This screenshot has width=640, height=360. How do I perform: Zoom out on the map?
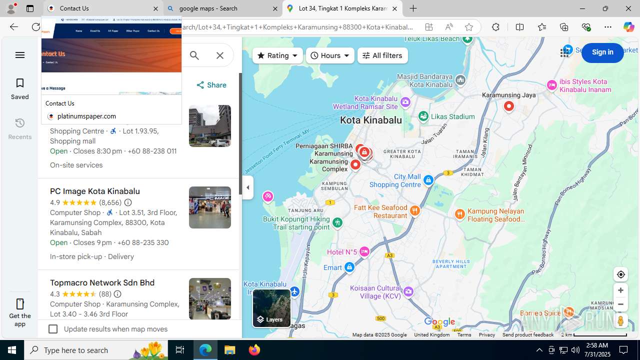pyautogui.click(x=620, y=304)
